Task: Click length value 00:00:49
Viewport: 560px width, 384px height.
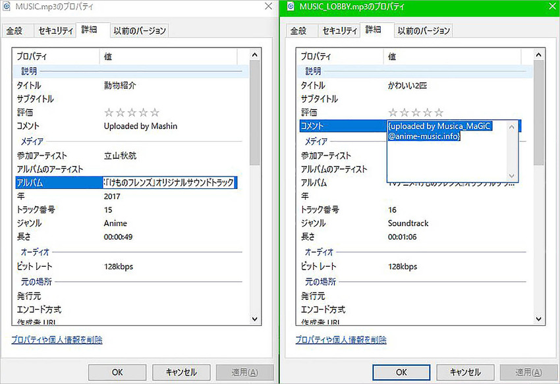Action: [118, 237]
